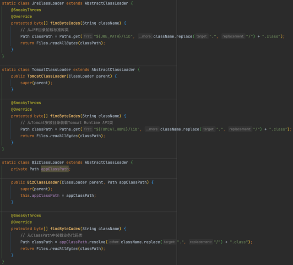The height and width of the screenshot is (265, 293).
Task: Click "target:" hint on the JRE_PATH line
Action: pos(202,36)
